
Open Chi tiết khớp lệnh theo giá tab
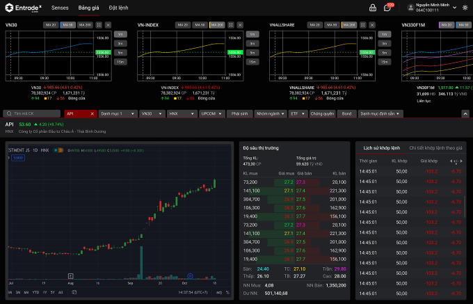(435, 147)
